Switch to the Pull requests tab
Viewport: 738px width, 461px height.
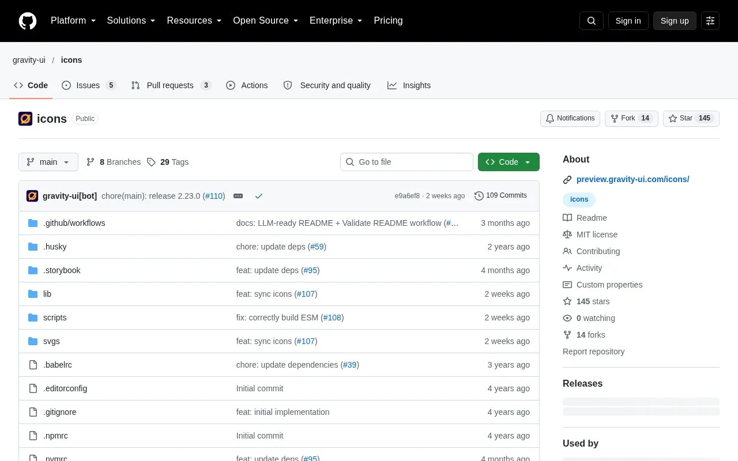[171, 85]
